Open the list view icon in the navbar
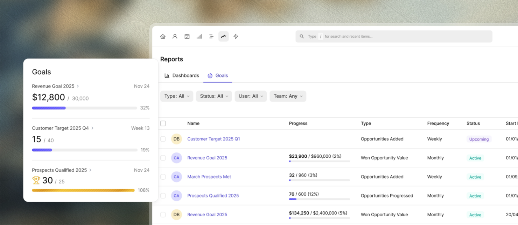518x225 pixels. (211, 36)
